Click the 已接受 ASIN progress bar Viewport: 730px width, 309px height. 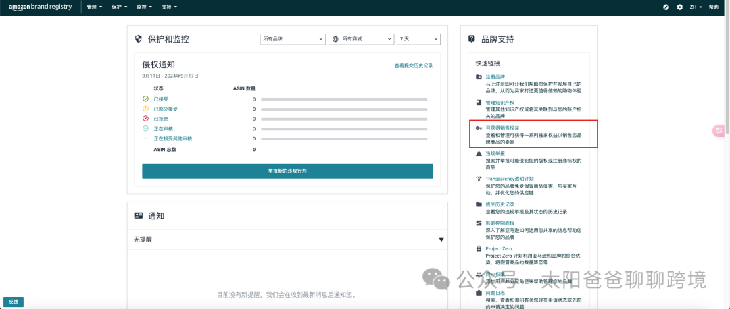[344, 99]
